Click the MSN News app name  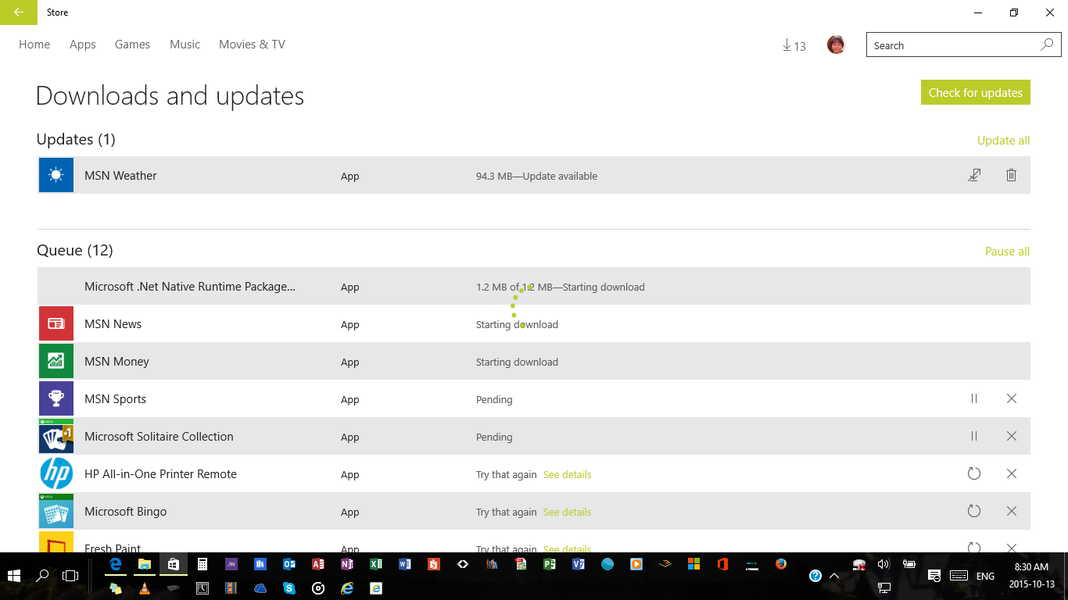[113, 324]
